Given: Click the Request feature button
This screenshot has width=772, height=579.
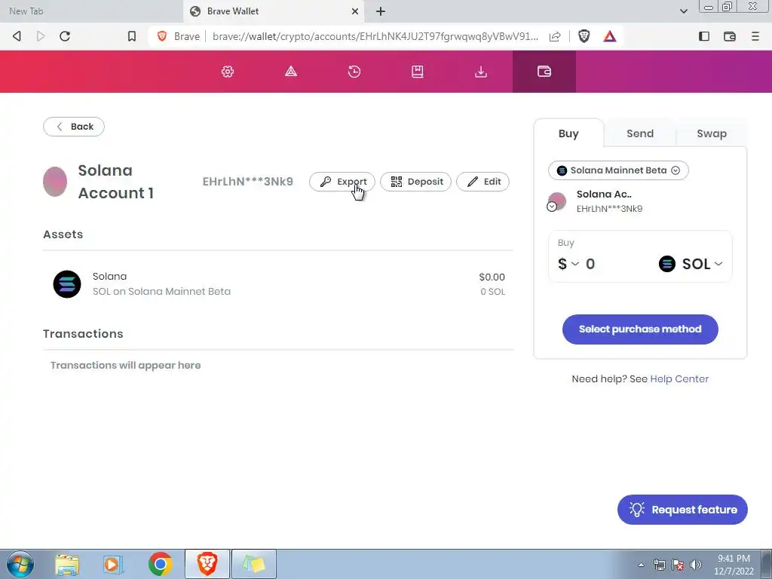Looking at the screenshot, I should (x=682, y=510).
